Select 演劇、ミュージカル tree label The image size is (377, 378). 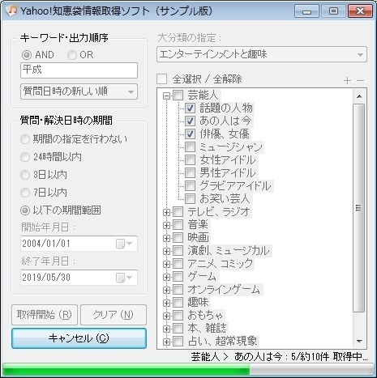(229, 251)
